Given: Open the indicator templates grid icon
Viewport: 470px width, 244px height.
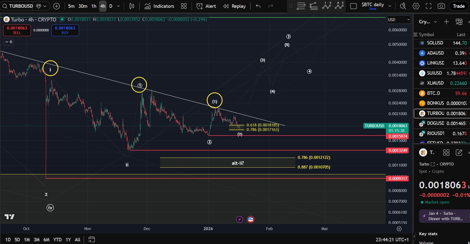Looking at the screenshot, I should 184,6.
